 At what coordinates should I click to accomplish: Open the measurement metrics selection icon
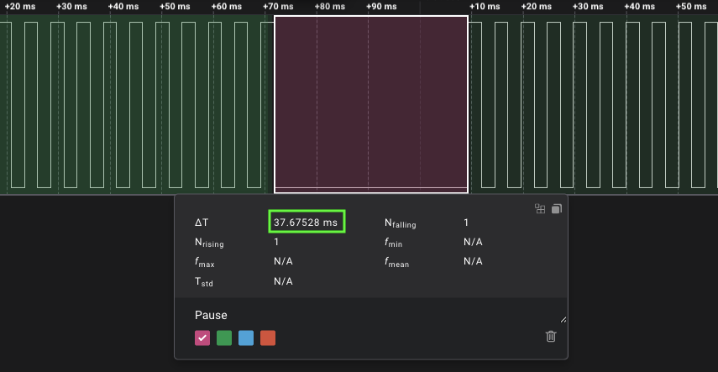540,209
